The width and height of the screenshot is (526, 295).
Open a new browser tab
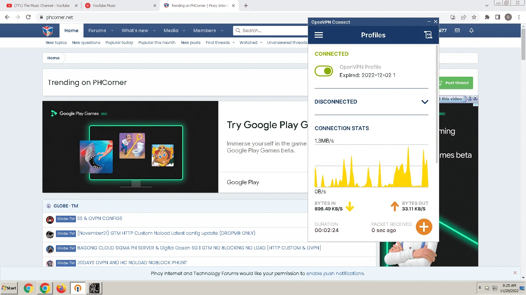click(246, 6)
